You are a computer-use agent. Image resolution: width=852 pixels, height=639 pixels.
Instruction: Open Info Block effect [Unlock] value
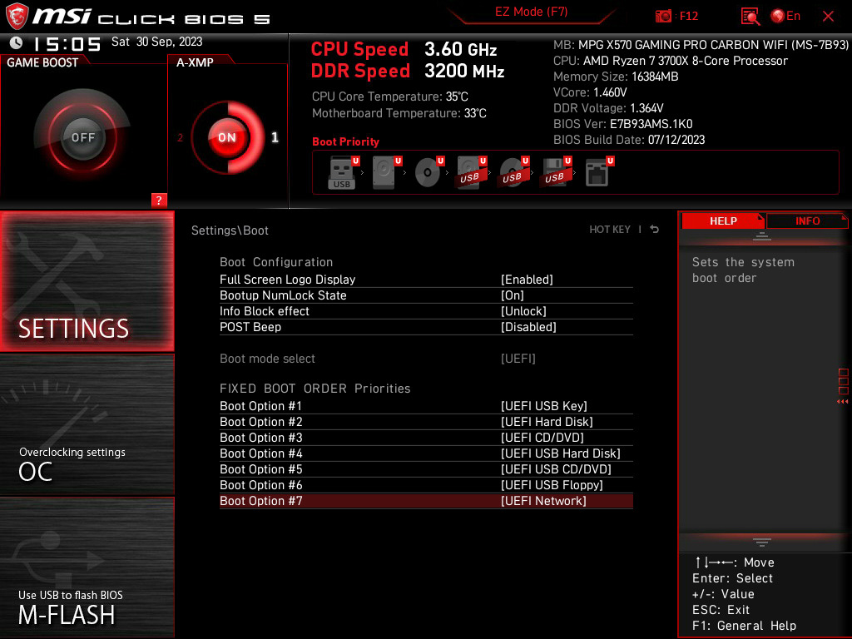523,311
